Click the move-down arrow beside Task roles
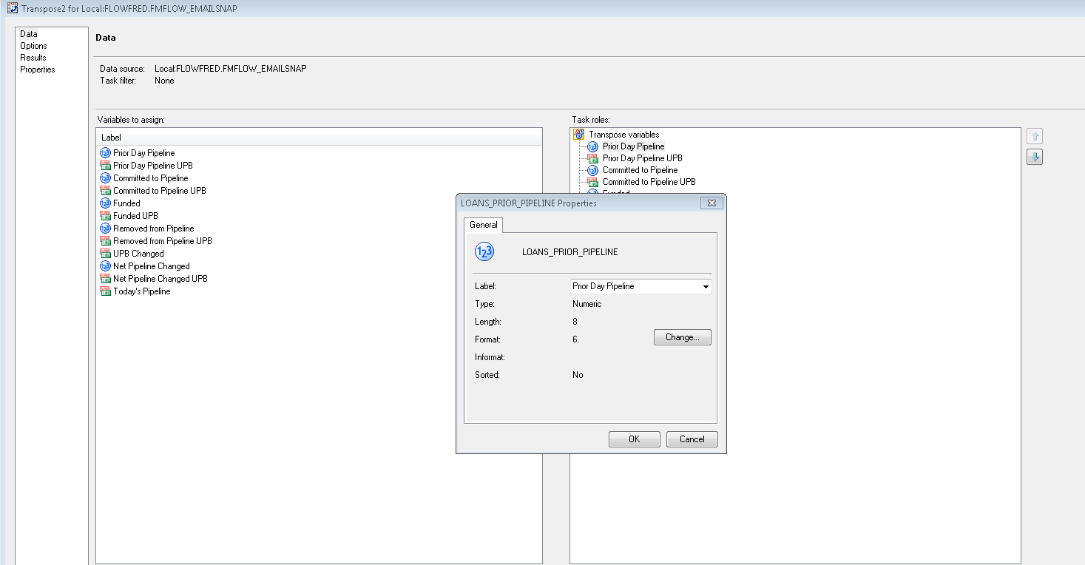1085x565 pixels. click(x=1034, y=156)
